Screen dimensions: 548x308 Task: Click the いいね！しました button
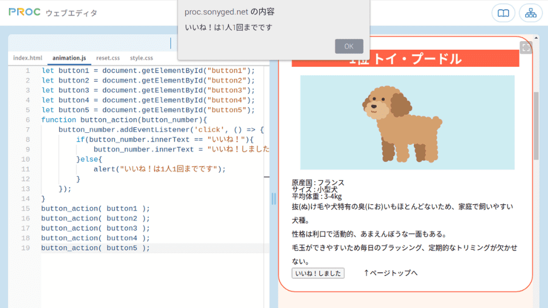point(318,273)
